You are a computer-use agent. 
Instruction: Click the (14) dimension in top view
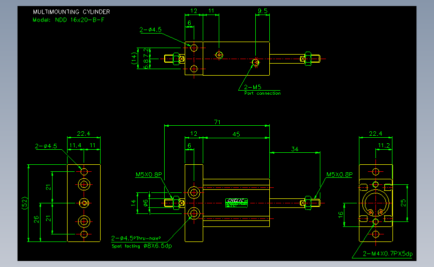pos(134,59)
